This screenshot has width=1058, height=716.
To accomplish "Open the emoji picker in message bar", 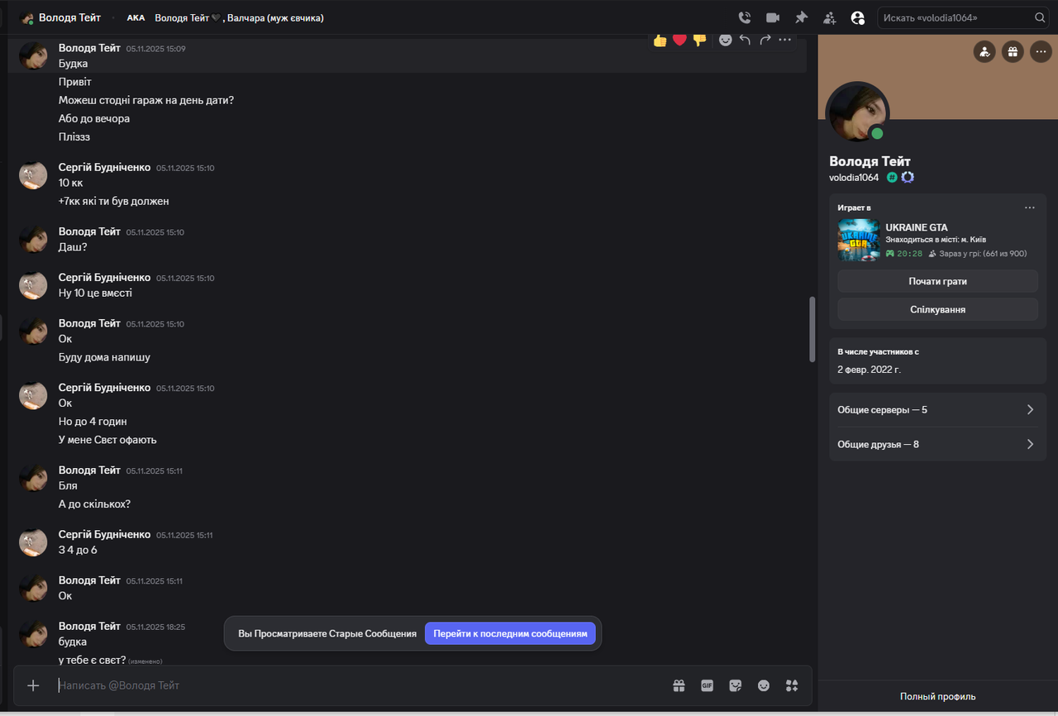I will 764,685.
